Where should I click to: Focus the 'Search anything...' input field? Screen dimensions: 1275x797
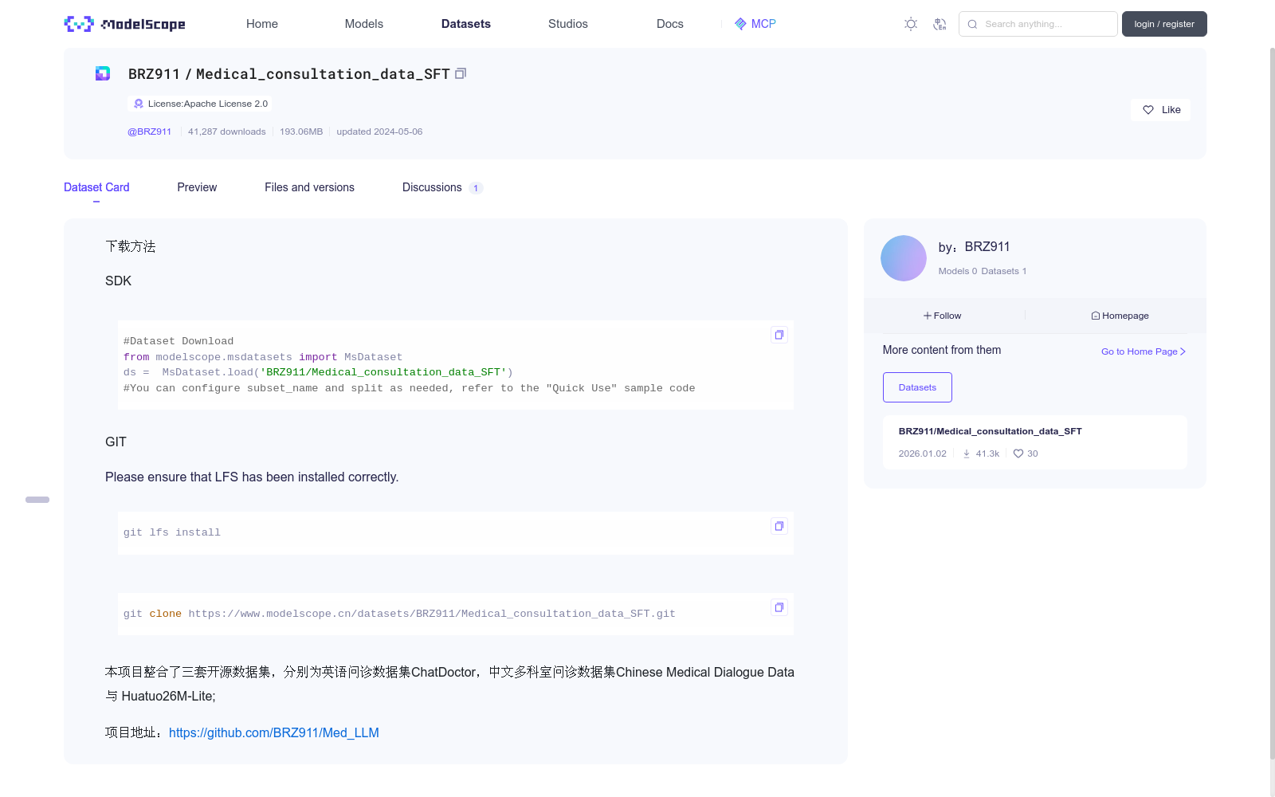click(x=1038, y=24)
